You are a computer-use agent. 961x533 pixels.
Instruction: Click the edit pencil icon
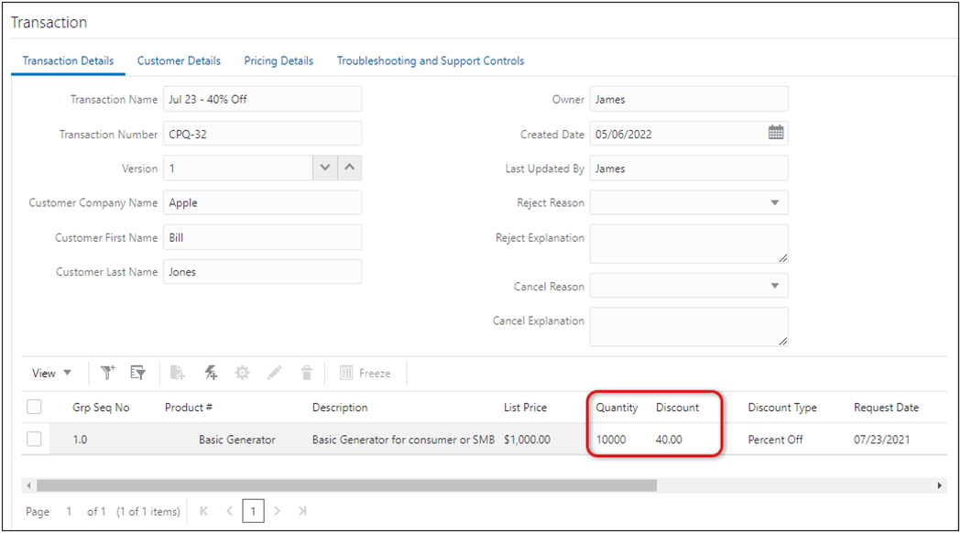click(x=274, y=373)
